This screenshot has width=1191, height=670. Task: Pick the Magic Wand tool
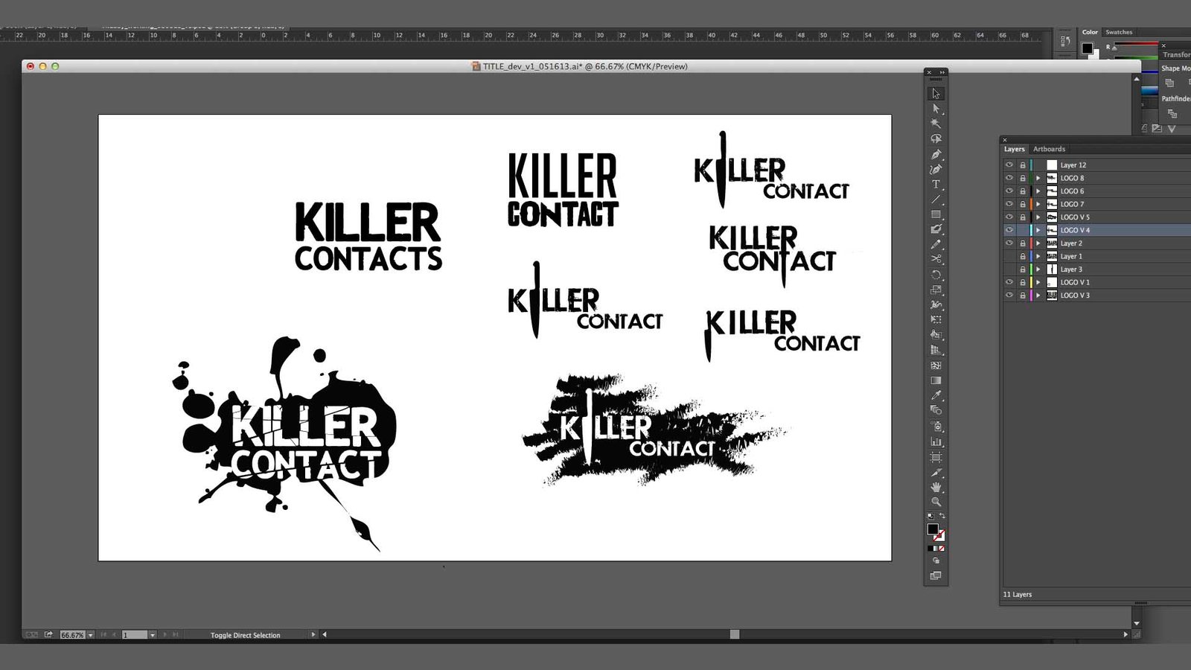click(936, 124)
